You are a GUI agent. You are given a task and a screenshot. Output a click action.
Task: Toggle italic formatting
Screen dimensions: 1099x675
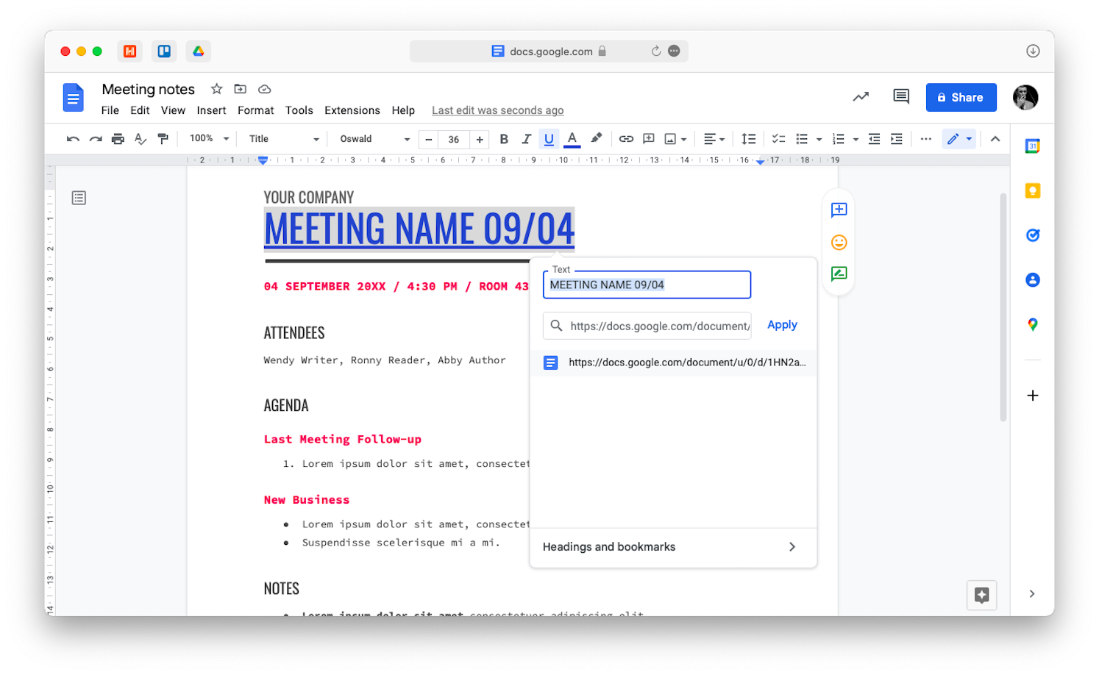[x=527, y=138]
